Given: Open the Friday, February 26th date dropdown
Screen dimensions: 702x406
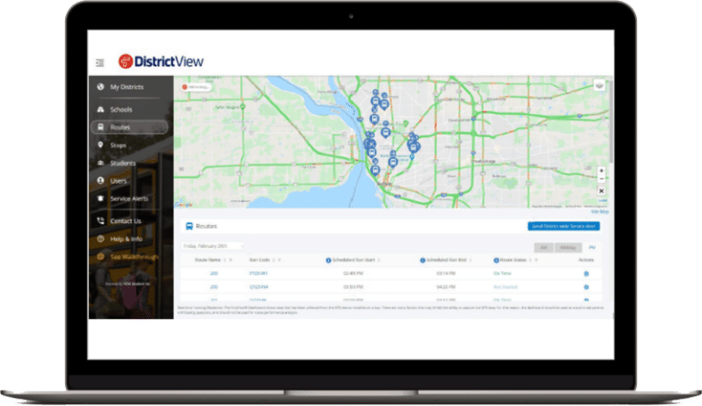Looking at the screenshot, I should 213,246.
